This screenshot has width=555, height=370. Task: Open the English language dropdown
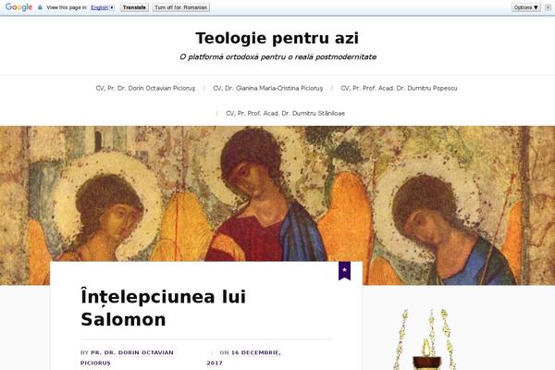(x=103, y=7)
